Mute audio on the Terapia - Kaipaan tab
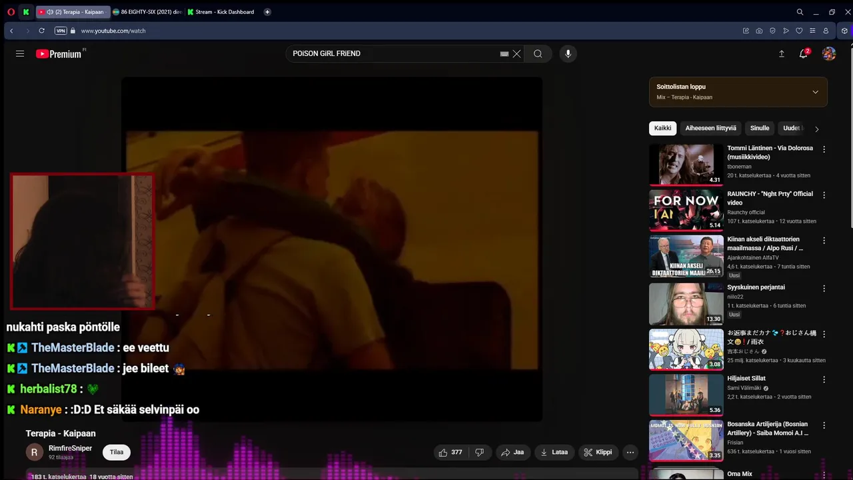 tap(50, 12)
